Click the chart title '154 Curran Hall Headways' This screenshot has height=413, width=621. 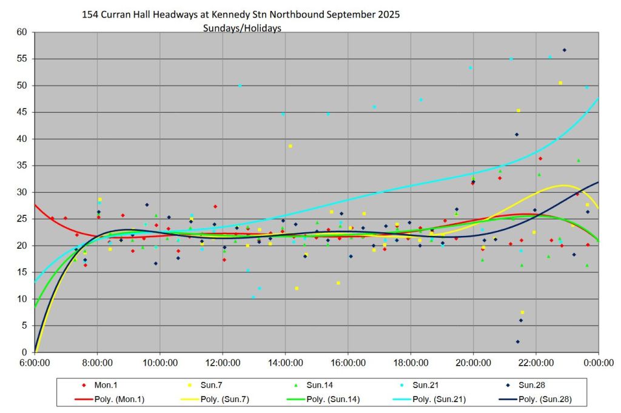pyautogui.click(x=241, y=14)
